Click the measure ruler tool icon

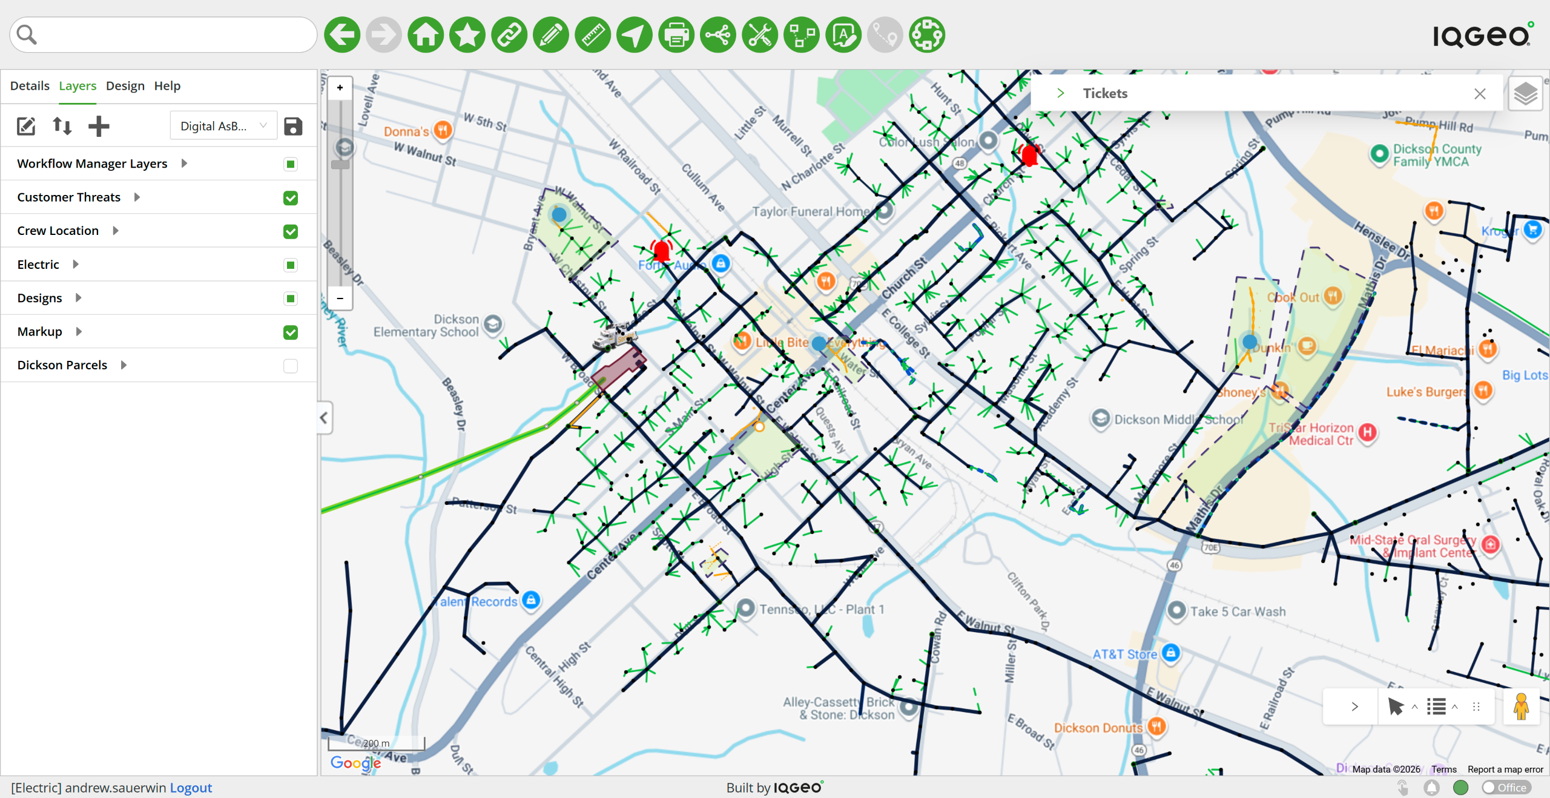pos(593,35)
